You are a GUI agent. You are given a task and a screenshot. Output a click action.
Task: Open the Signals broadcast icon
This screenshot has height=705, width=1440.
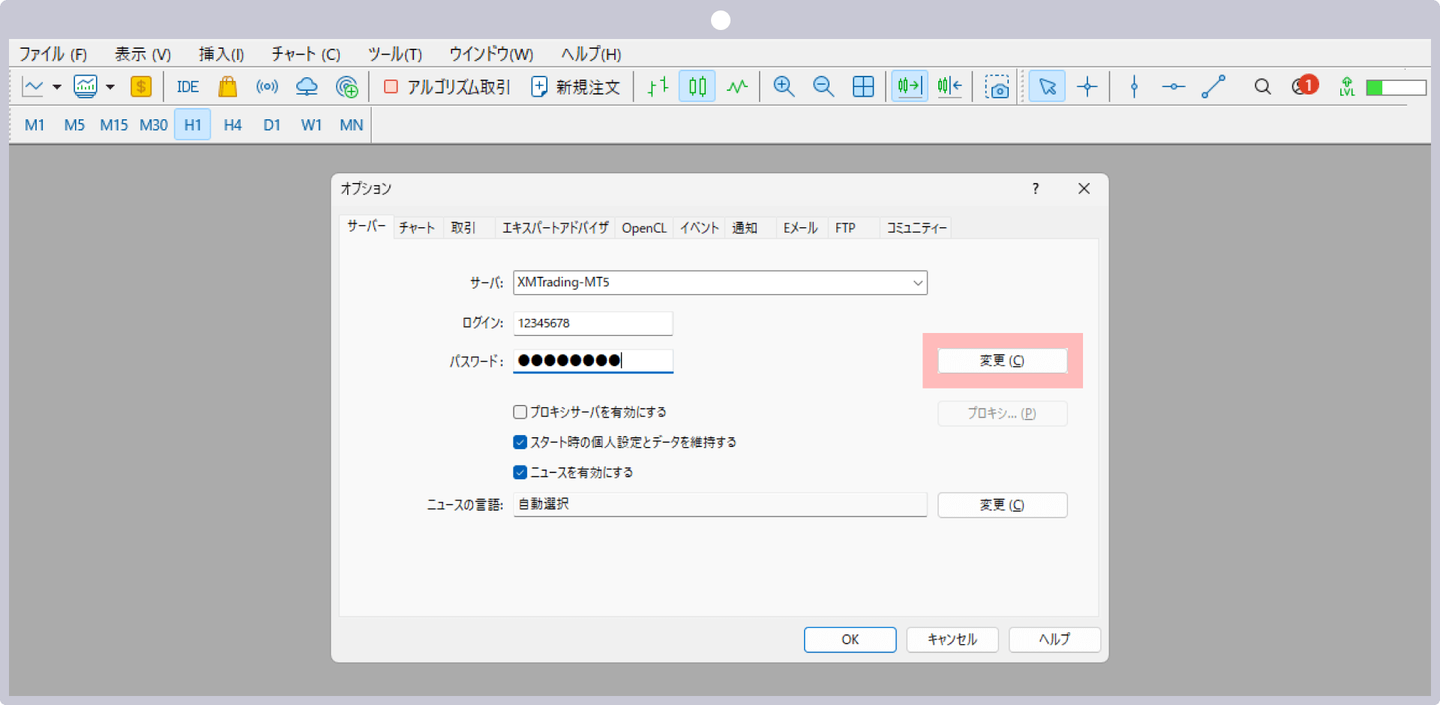(x=267, y=87)
